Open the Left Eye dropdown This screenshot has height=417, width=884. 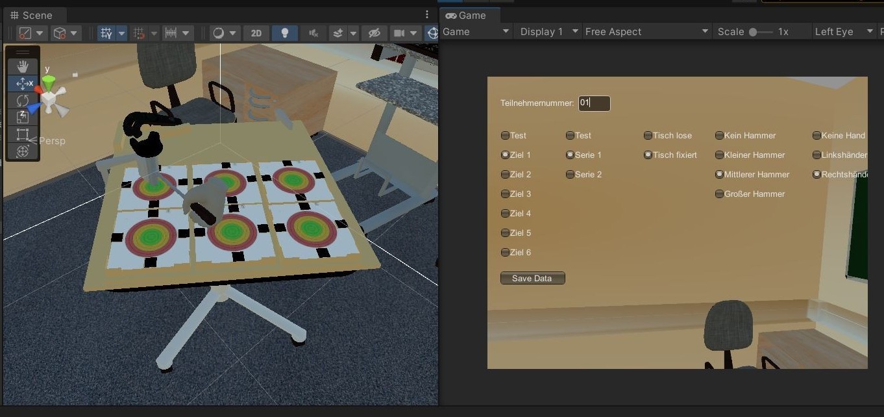click(844, 31)
